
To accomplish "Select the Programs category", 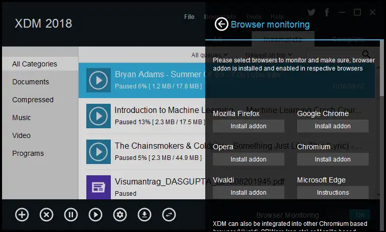I will pos(28,153).
